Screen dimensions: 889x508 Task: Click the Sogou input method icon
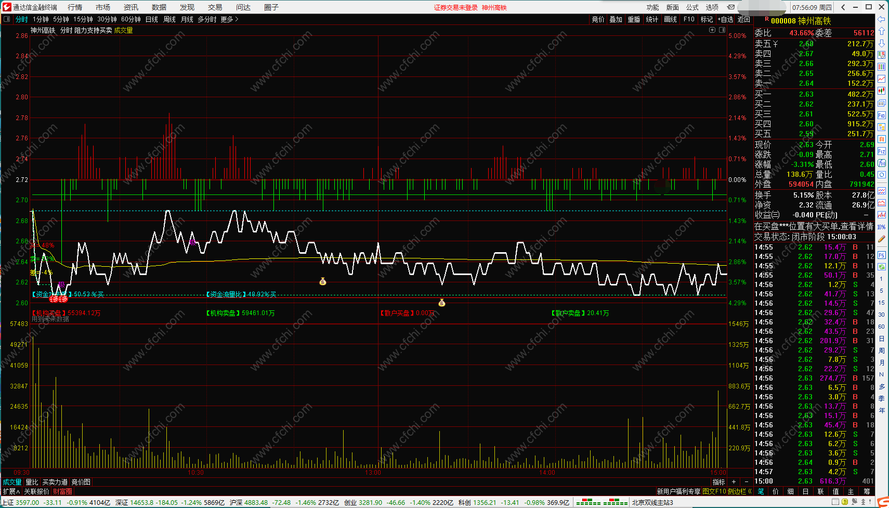(x=883, y=502)
